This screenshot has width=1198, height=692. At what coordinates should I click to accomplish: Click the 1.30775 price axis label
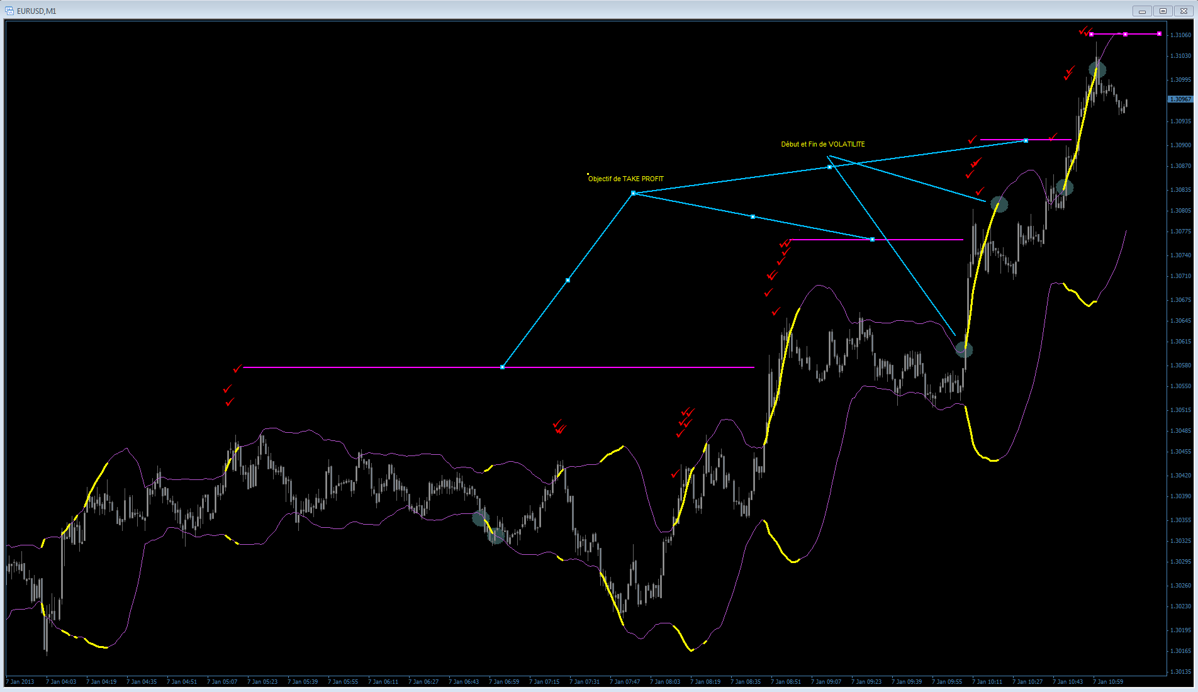1180,232
